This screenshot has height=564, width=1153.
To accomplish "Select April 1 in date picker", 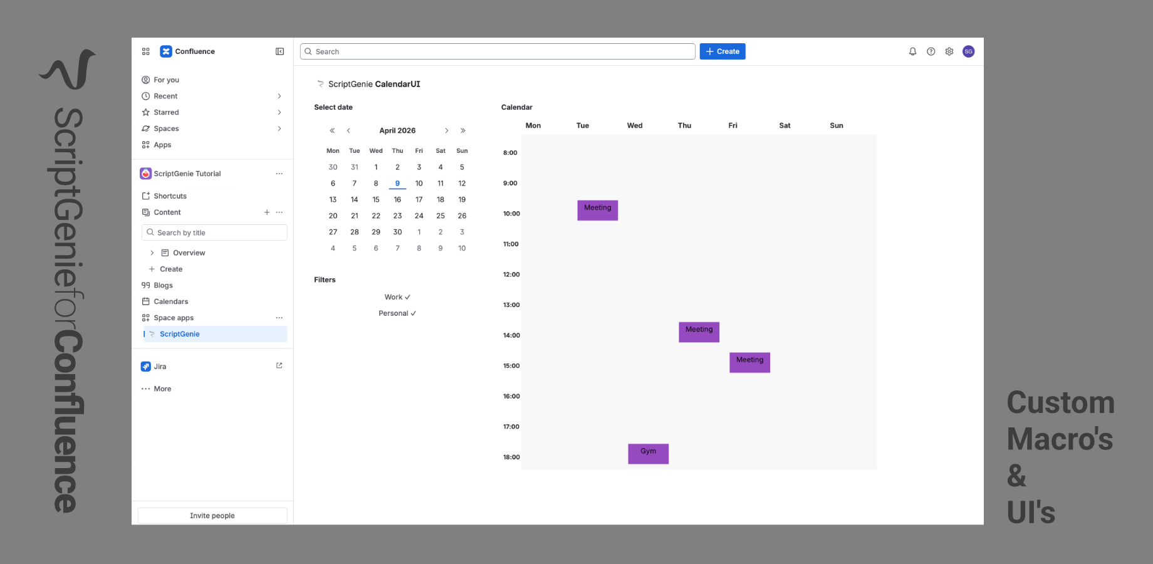I will [x=376, y=167].
